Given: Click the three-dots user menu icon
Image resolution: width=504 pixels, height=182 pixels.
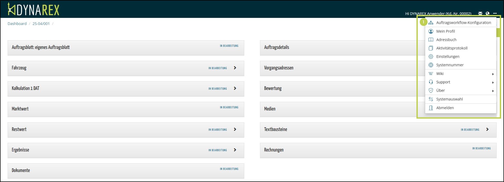Looking at the screenshot, I should tap(495, 13).
